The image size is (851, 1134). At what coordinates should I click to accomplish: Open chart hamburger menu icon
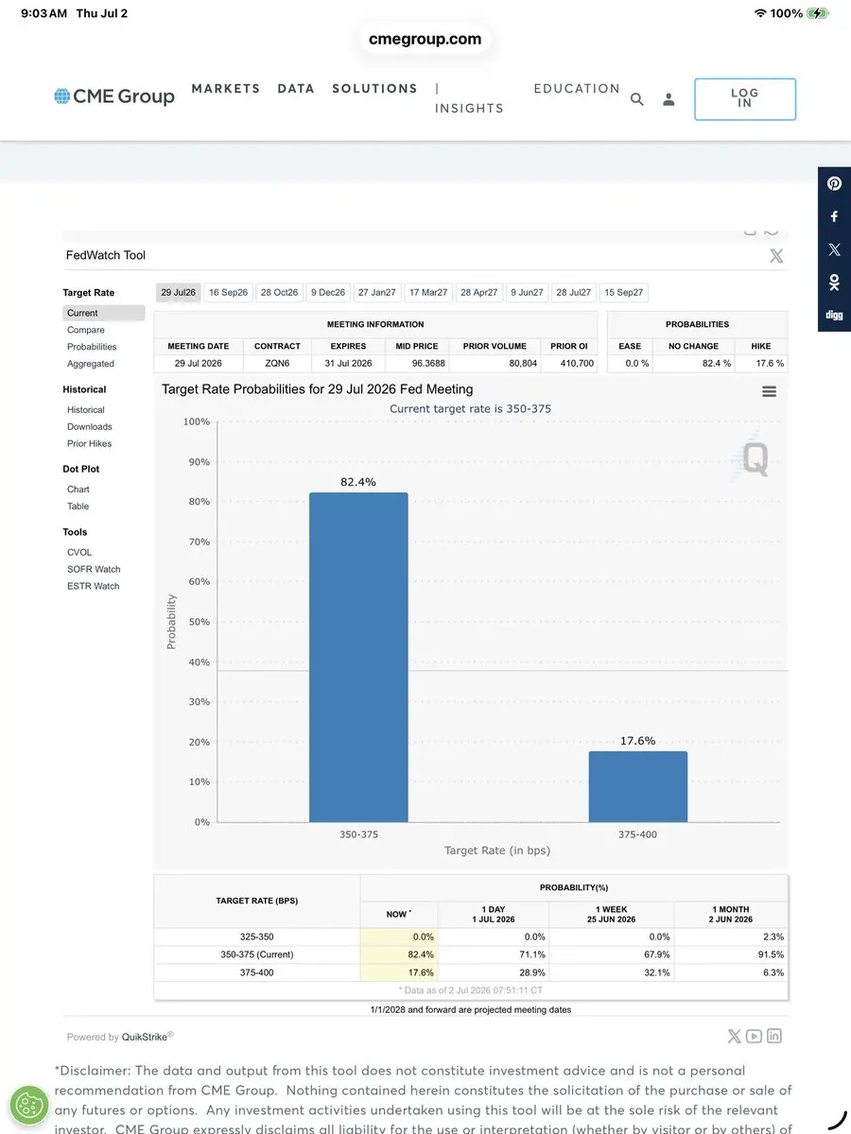[x=769, y=391]
